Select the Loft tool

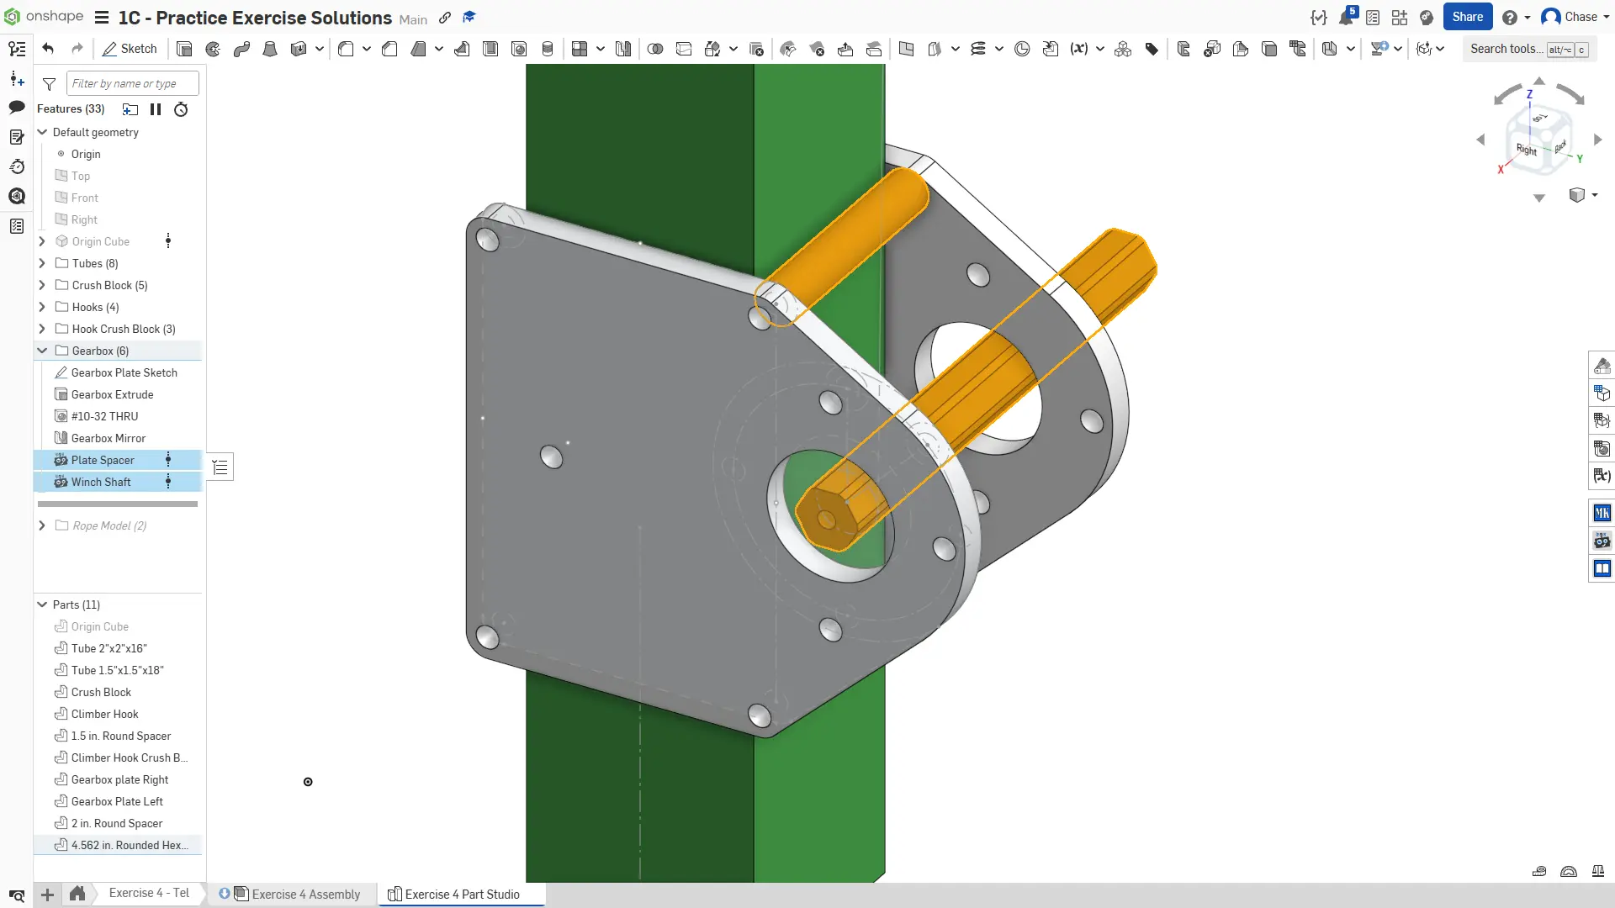[x=270, y=49]
